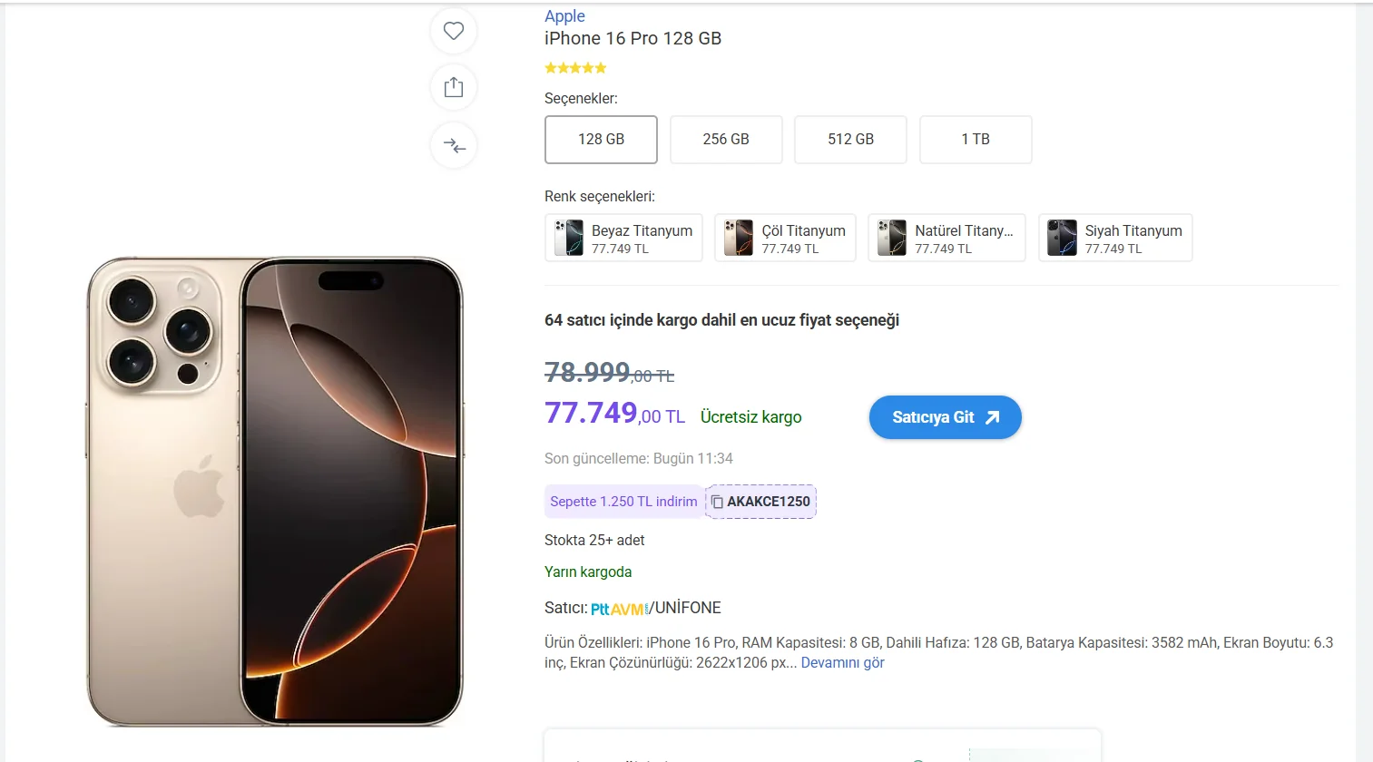The image size is (1373, 762).
Task: Copy the AKAKCE1250 coupon code
Action: click(768, 502)
